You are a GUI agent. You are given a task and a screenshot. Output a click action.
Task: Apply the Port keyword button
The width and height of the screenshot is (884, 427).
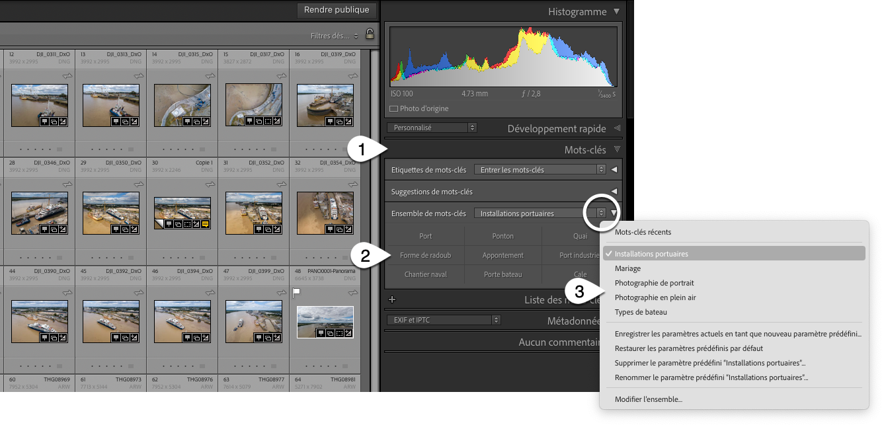[x=425, y=236]
